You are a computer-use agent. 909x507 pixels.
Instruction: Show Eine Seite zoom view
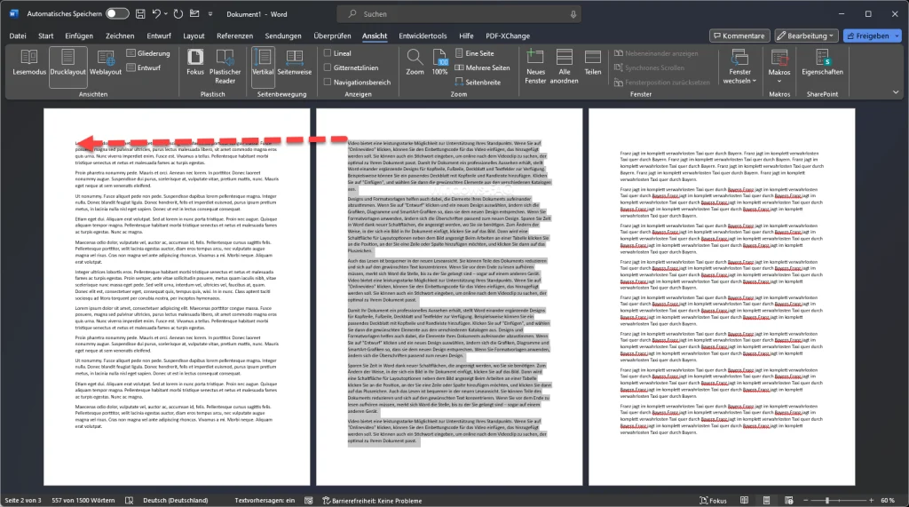click(474, 53)
